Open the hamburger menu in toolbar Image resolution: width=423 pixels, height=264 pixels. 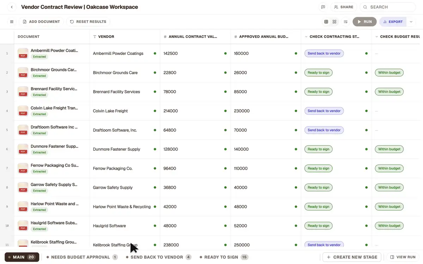(x=12, y=22)
